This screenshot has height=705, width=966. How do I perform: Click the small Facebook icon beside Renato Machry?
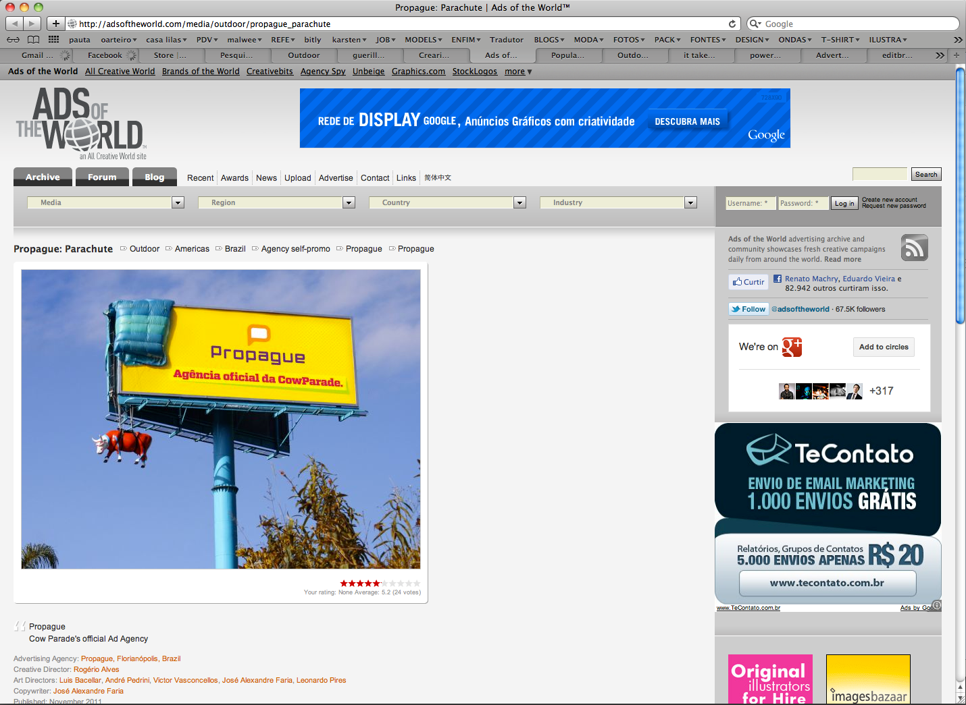(x=778, y=279)
